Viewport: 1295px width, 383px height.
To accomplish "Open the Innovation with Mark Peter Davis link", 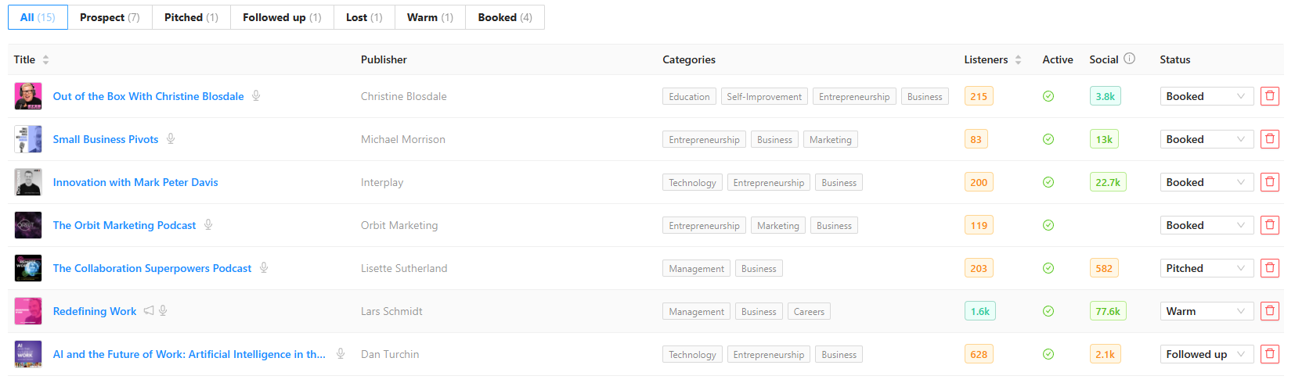I will click(135, 182).
